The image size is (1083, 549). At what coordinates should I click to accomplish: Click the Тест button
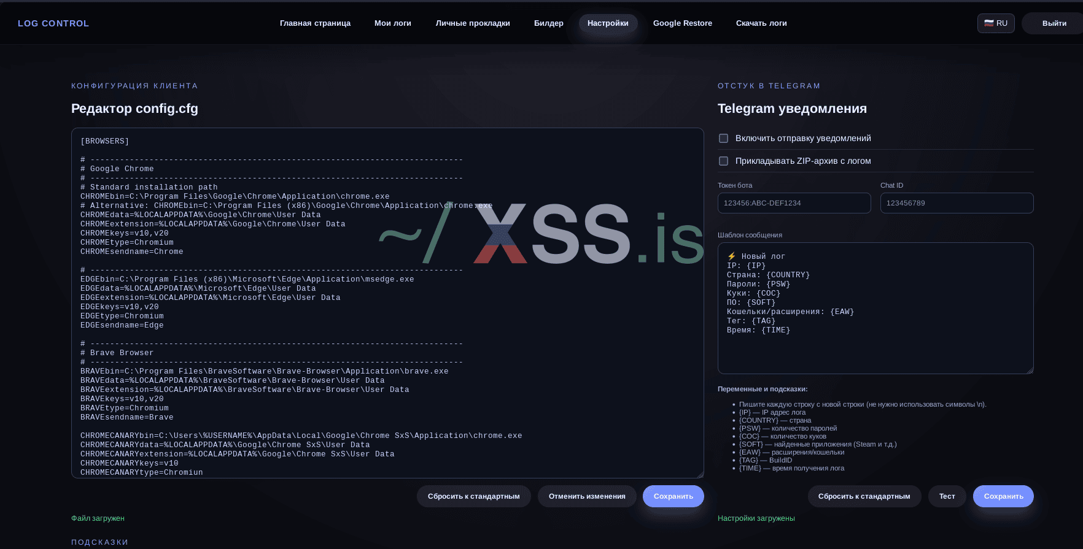point(947,496)
